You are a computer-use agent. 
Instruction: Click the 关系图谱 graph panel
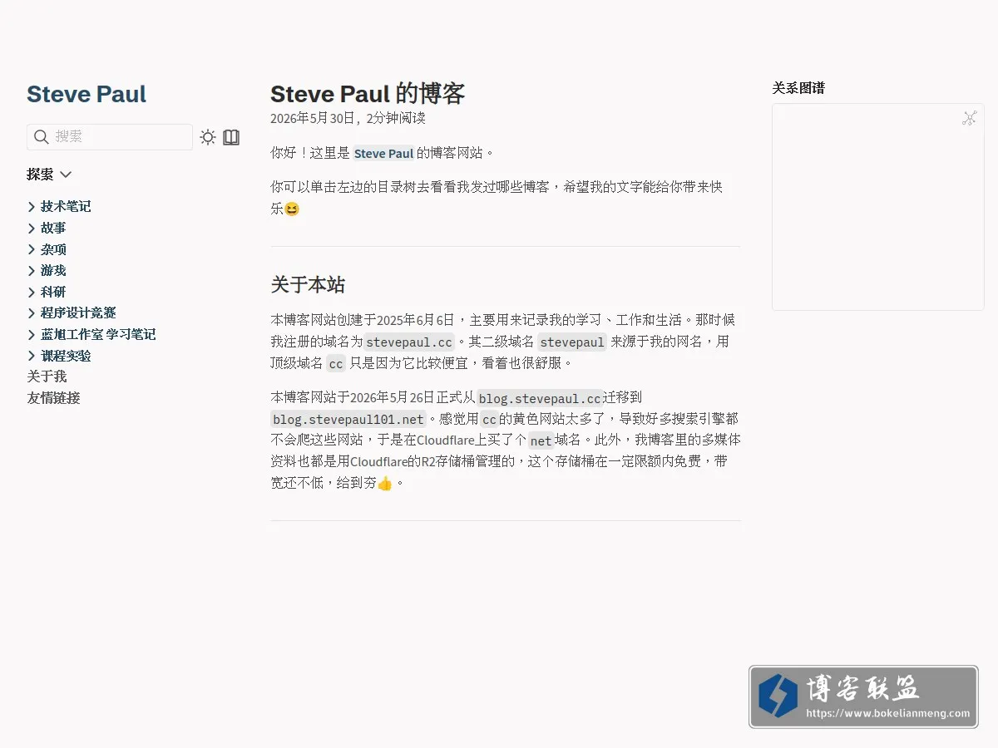coord(877,207)
